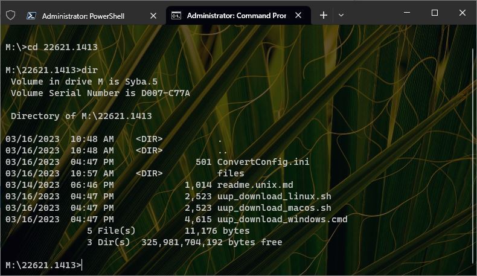Image resolution: width=477 pixels, height=276 pixels.
Task: Maximize the terminal window
Action: [x=435, y=13]
